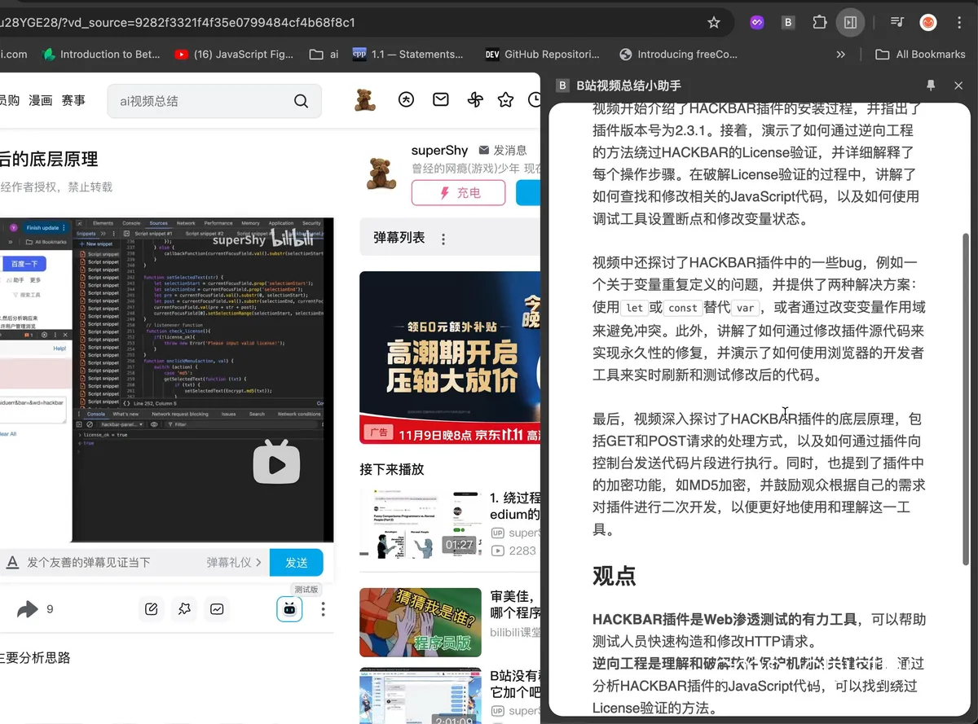Screen dimensions: 978x724
Task: Open the Chrome three-dot menu
Action: click(959, 23)
